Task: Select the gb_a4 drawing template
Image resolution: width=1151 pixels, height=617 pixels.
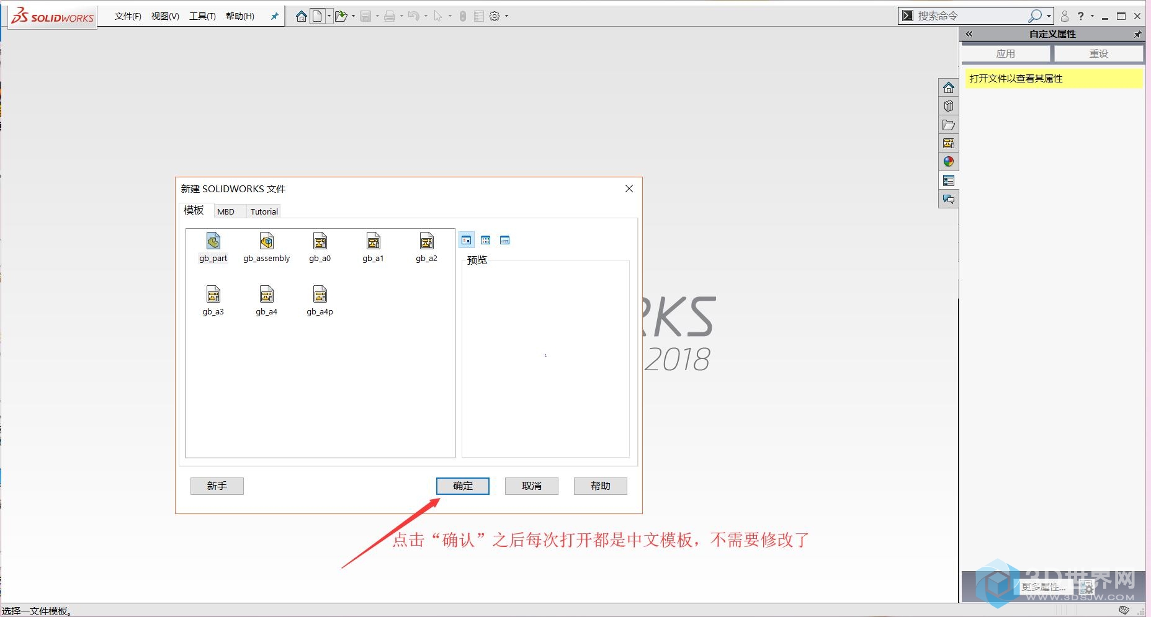Action: 267,301
